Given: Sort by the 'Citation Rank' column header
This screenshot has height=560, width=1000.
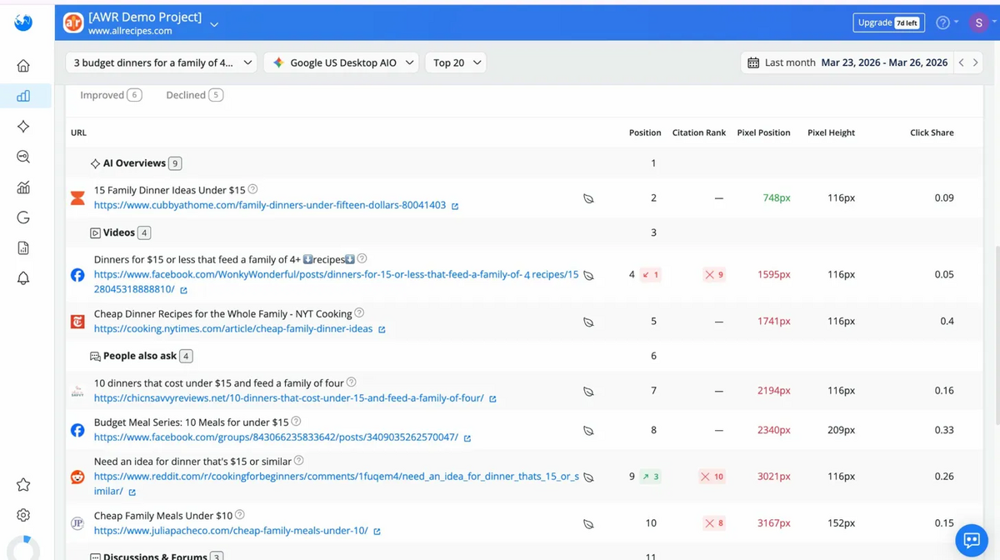Looking at the screenshot, I should click(699, 132).
